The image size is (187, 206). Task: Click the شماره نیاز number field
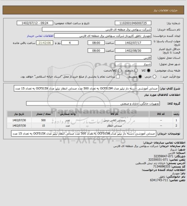[133, 23]
